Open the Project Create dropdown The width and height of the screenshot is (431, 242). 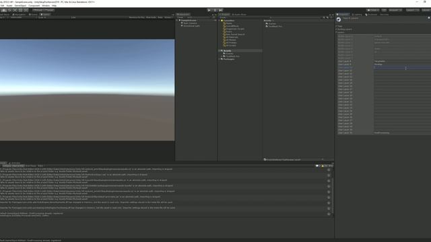tap(223, 17)
